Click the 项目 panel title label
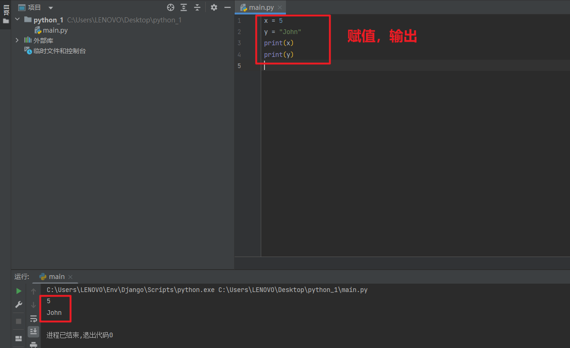Viewport: 570px width, 348px height. pyautogui.click(x=35, y=7)
